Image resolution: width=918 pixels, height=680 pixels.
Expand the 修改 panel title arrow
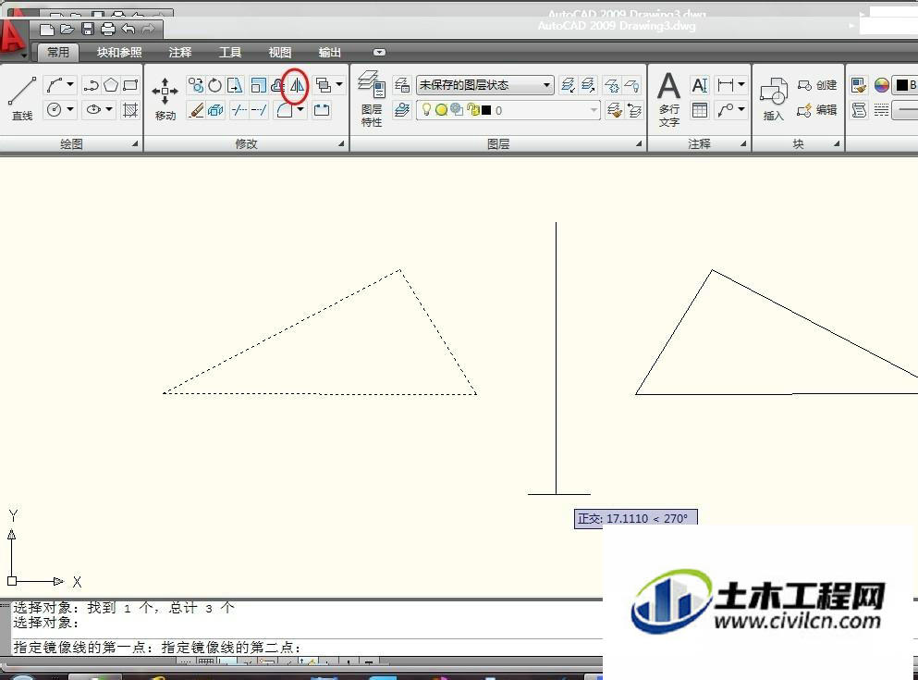[341, 143]
